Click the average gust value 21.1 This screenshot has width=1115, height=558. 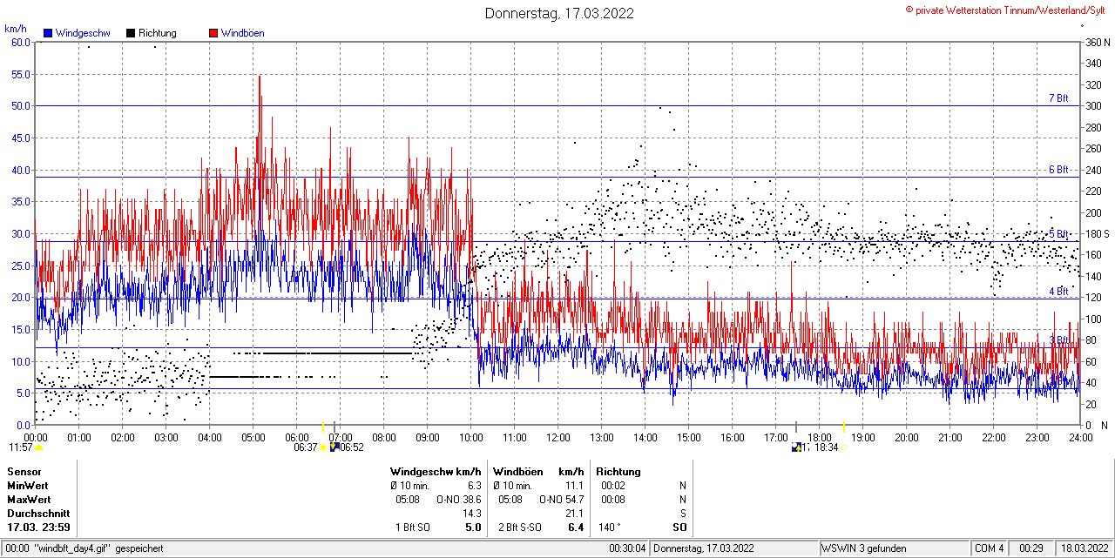pos(573,514)
